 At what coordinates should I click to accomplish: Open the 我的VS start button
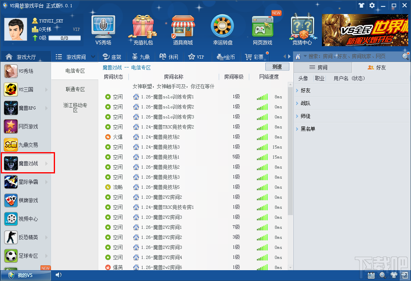tap(26, 275)
